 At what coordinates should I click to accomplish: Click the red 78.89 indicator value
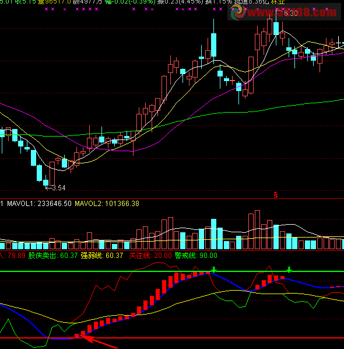tap(16, 255)
